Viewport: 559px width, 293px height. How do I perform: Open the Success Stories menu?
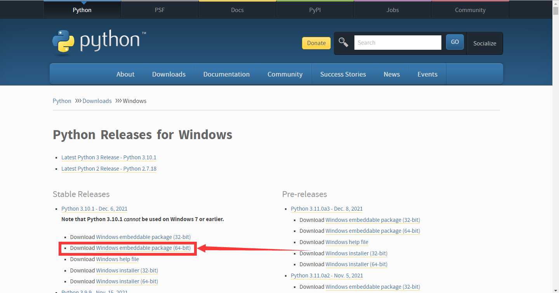pyautogui.click(x=343, y=74)
